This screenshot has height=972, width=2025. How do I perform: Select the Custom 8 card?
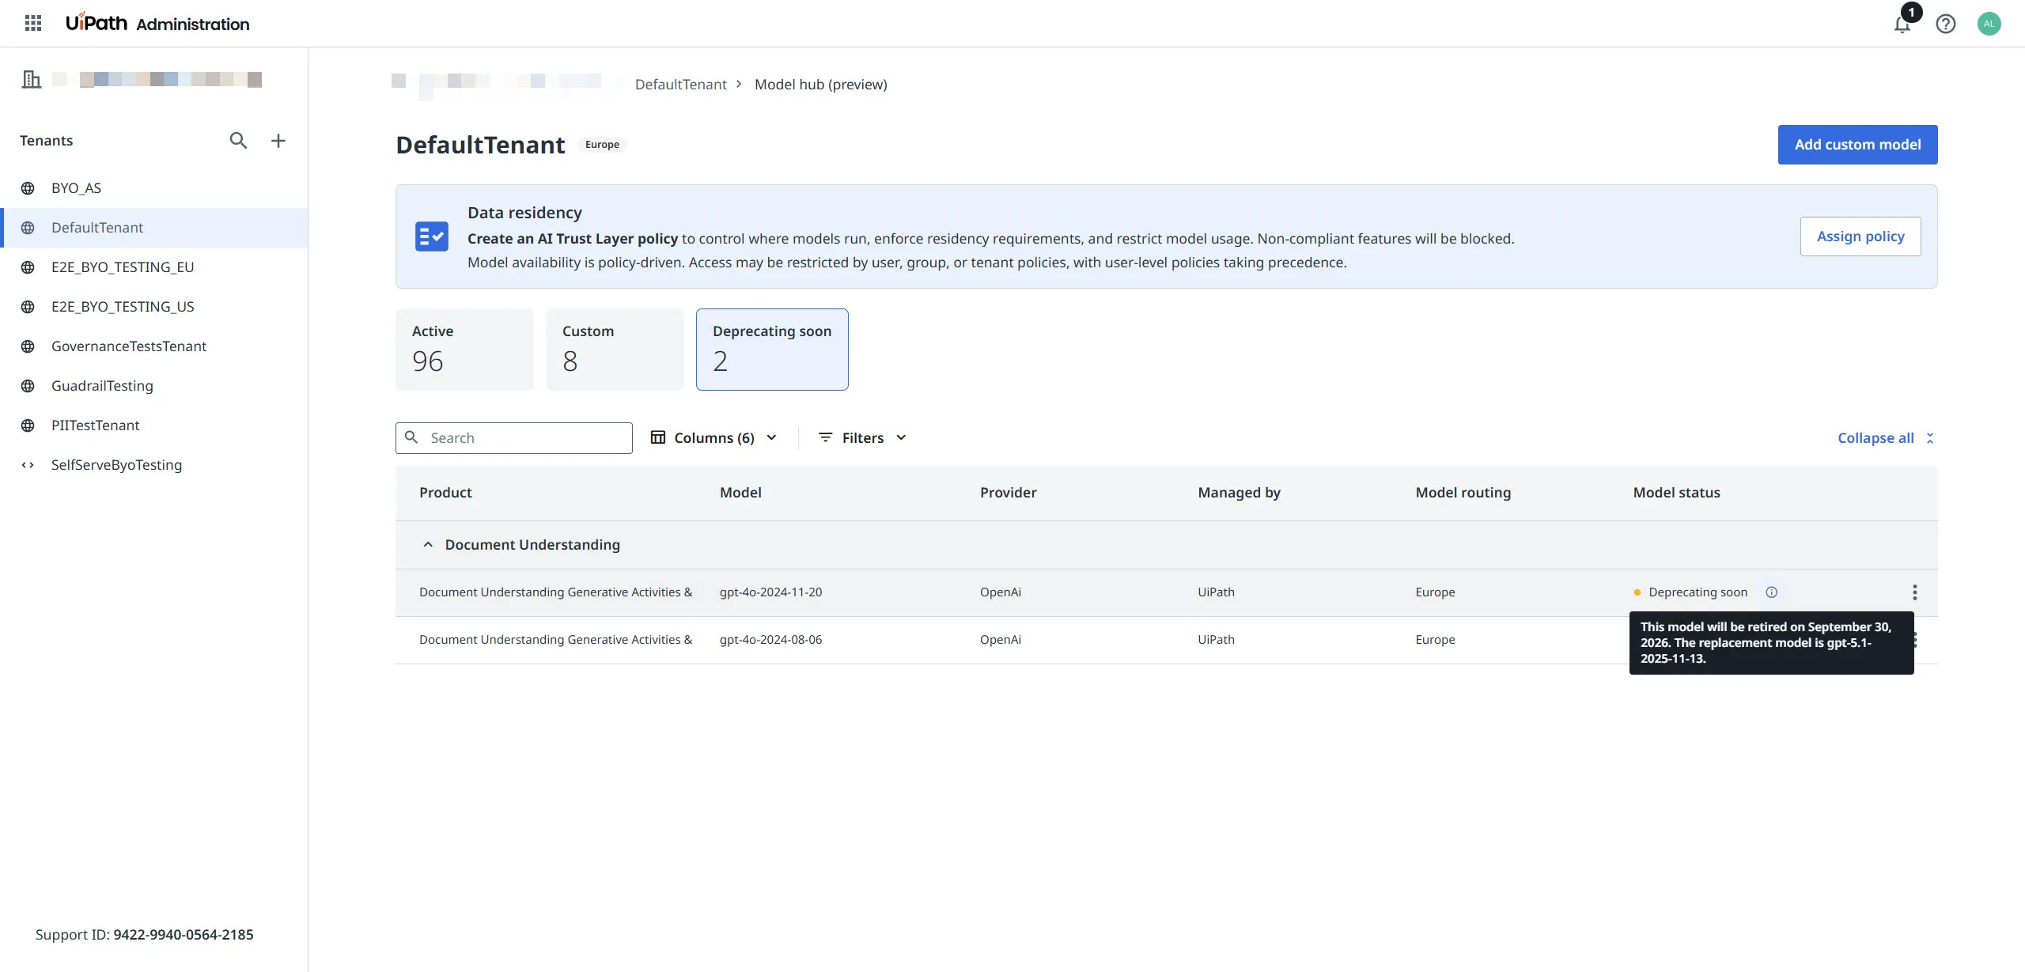point(615,350)
